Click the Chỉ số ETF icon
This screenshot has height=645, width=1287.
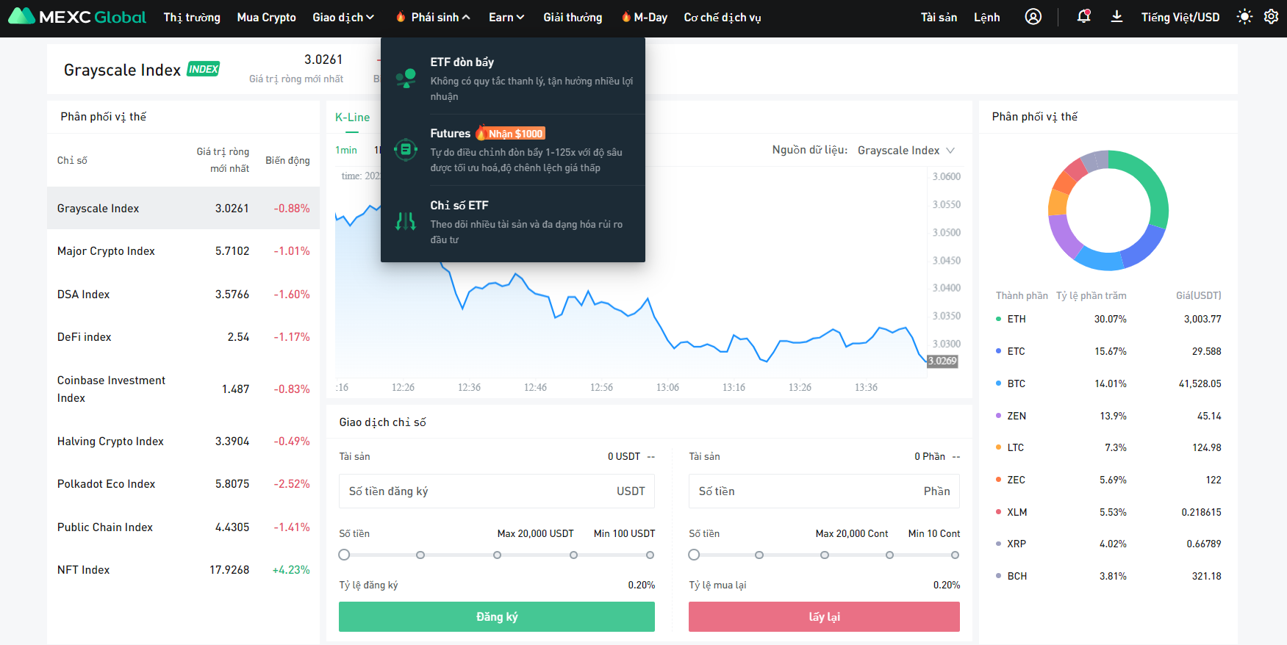(x=406, y=221)
